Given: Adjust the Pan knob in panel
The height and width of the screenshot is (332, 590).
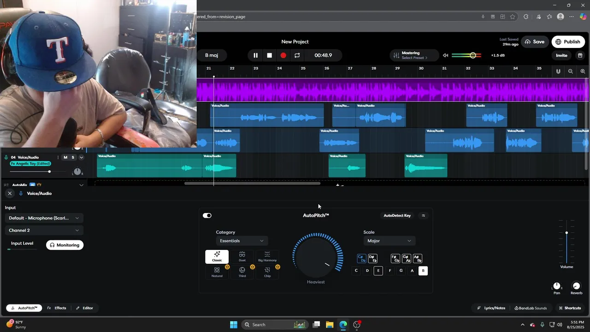Looking at the screenshot, I should [557, 286].
